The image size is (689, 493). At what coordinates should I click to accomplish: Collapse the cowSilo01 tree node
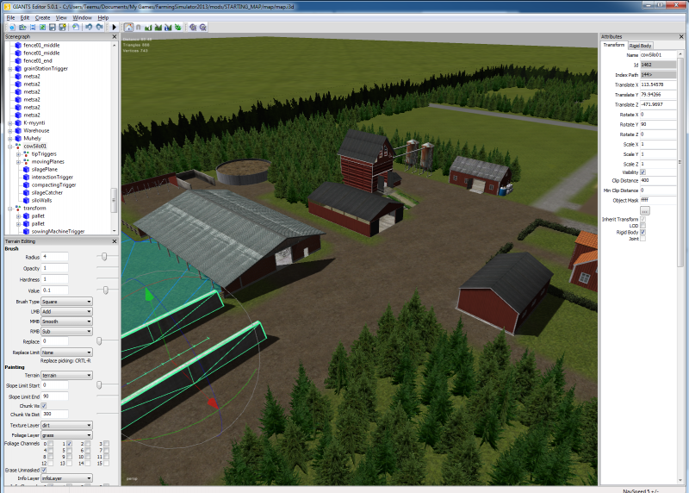pos(10,147)
